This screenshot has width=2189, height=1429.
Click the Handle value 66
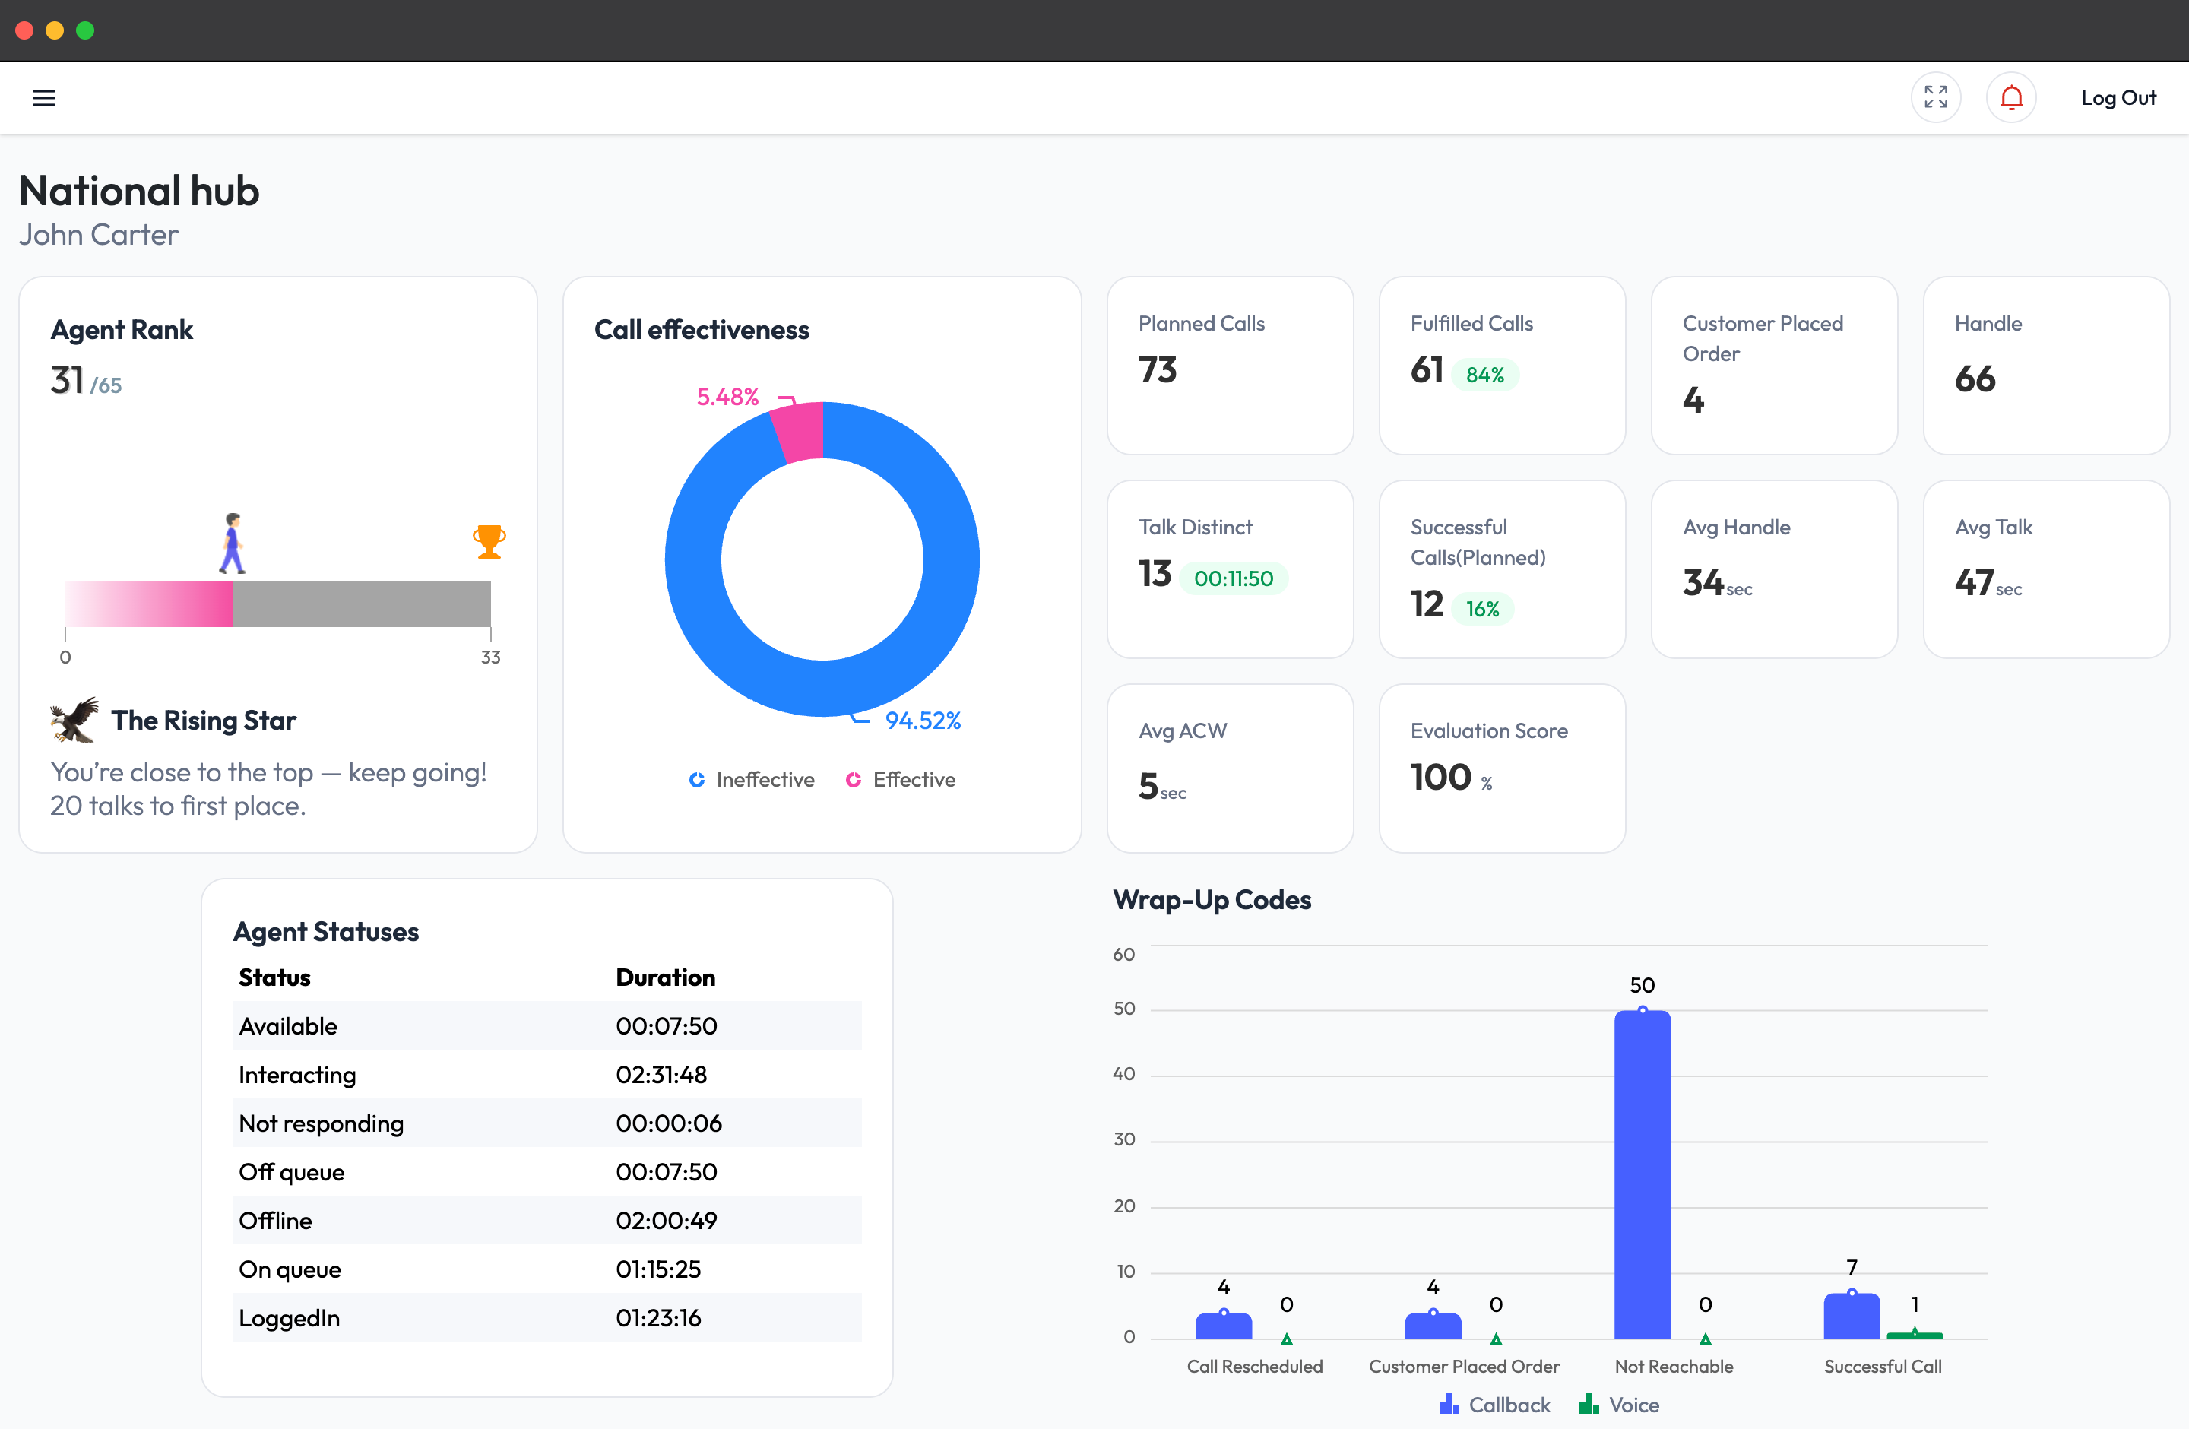coord(1975,379)
